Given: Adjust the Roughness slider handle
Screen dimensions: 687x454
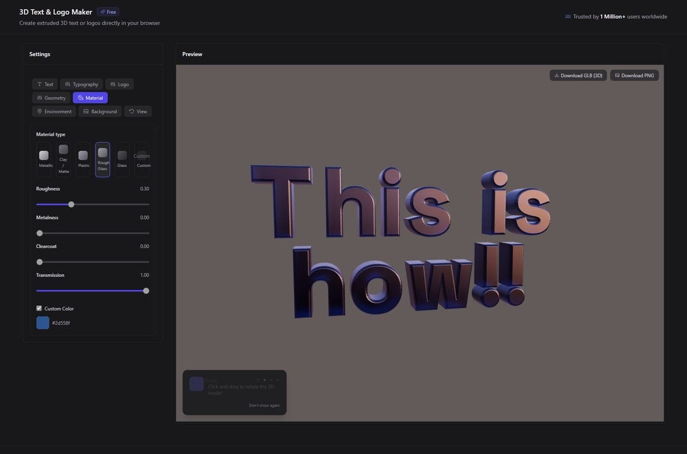Looking at the screenshot, I should 71,204.
